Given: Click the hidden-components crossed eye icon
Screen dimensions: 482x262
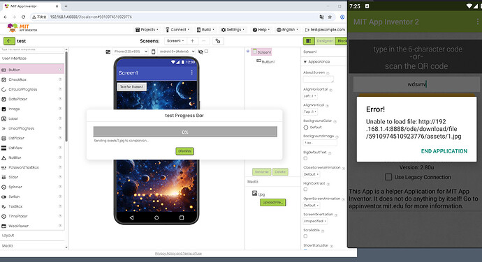Looking at the screenshot, I should [x=200, y=52].
